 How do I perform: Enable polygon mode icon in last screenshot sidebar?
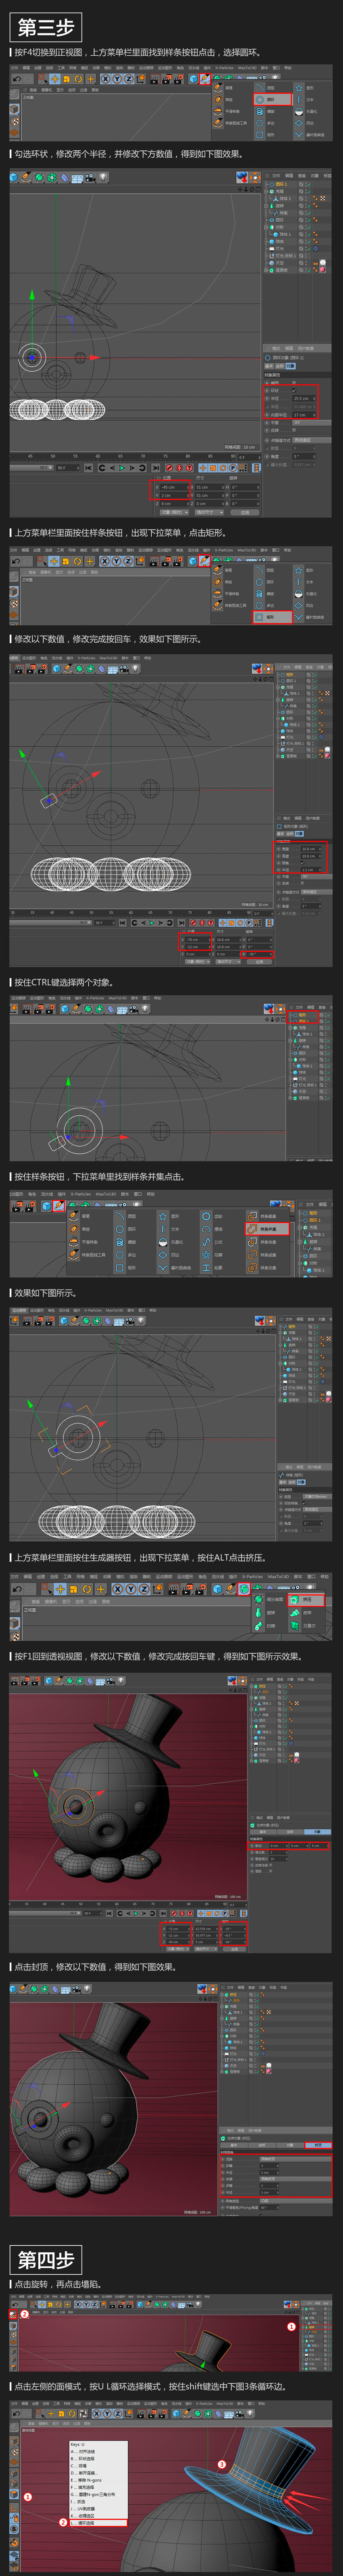pyautogui.click(x=14, y=2494)
